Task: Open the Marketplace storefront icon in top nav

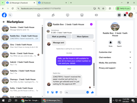Action: pos(82,15)
